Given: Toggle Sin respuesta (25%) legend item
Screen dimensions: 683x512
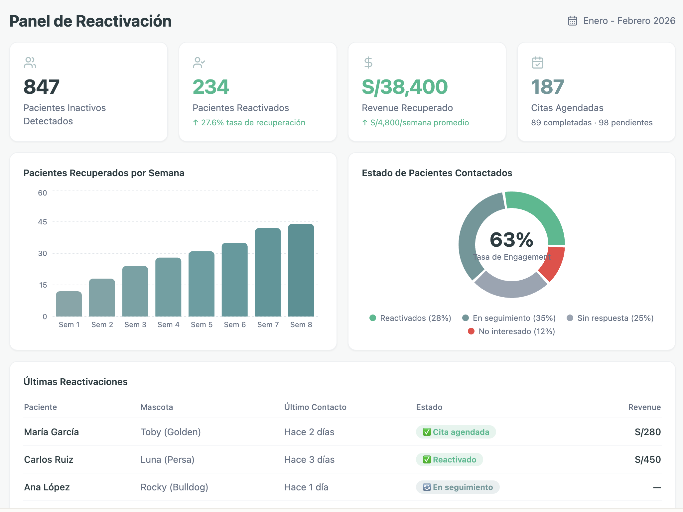Looking at the screenshot, I should 610,318.
